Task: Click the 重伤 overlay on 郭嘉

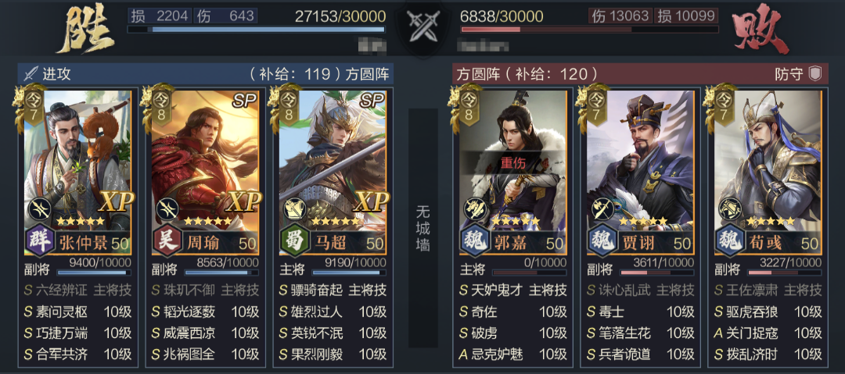Action: [512, 162]
